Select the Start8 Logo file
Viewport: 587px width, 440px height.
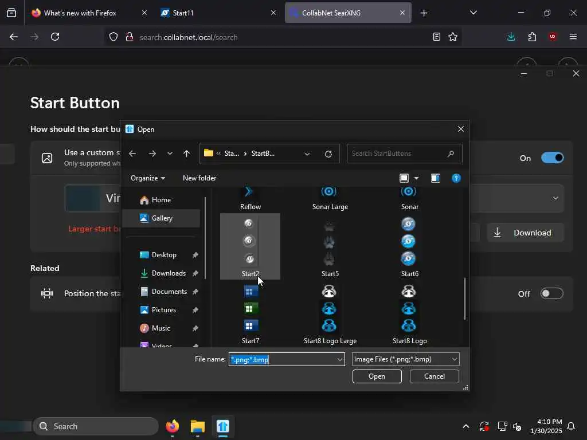tap(409, 313)
